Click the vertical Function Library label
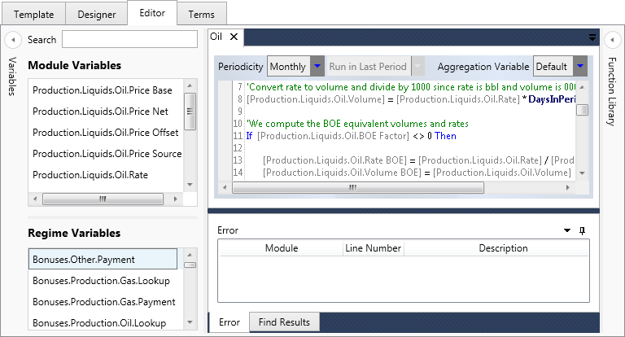The image size is (625, 337). pyautogui.click(x=612, y=92)
